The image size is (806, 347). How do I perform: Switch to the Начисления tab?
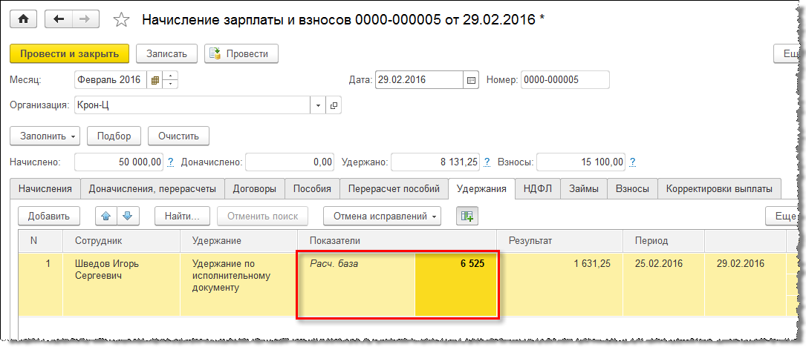[45, 189]
